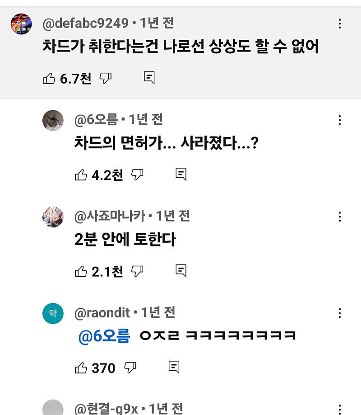Click the like icon on @defabc9249's comment

[51, 77]
